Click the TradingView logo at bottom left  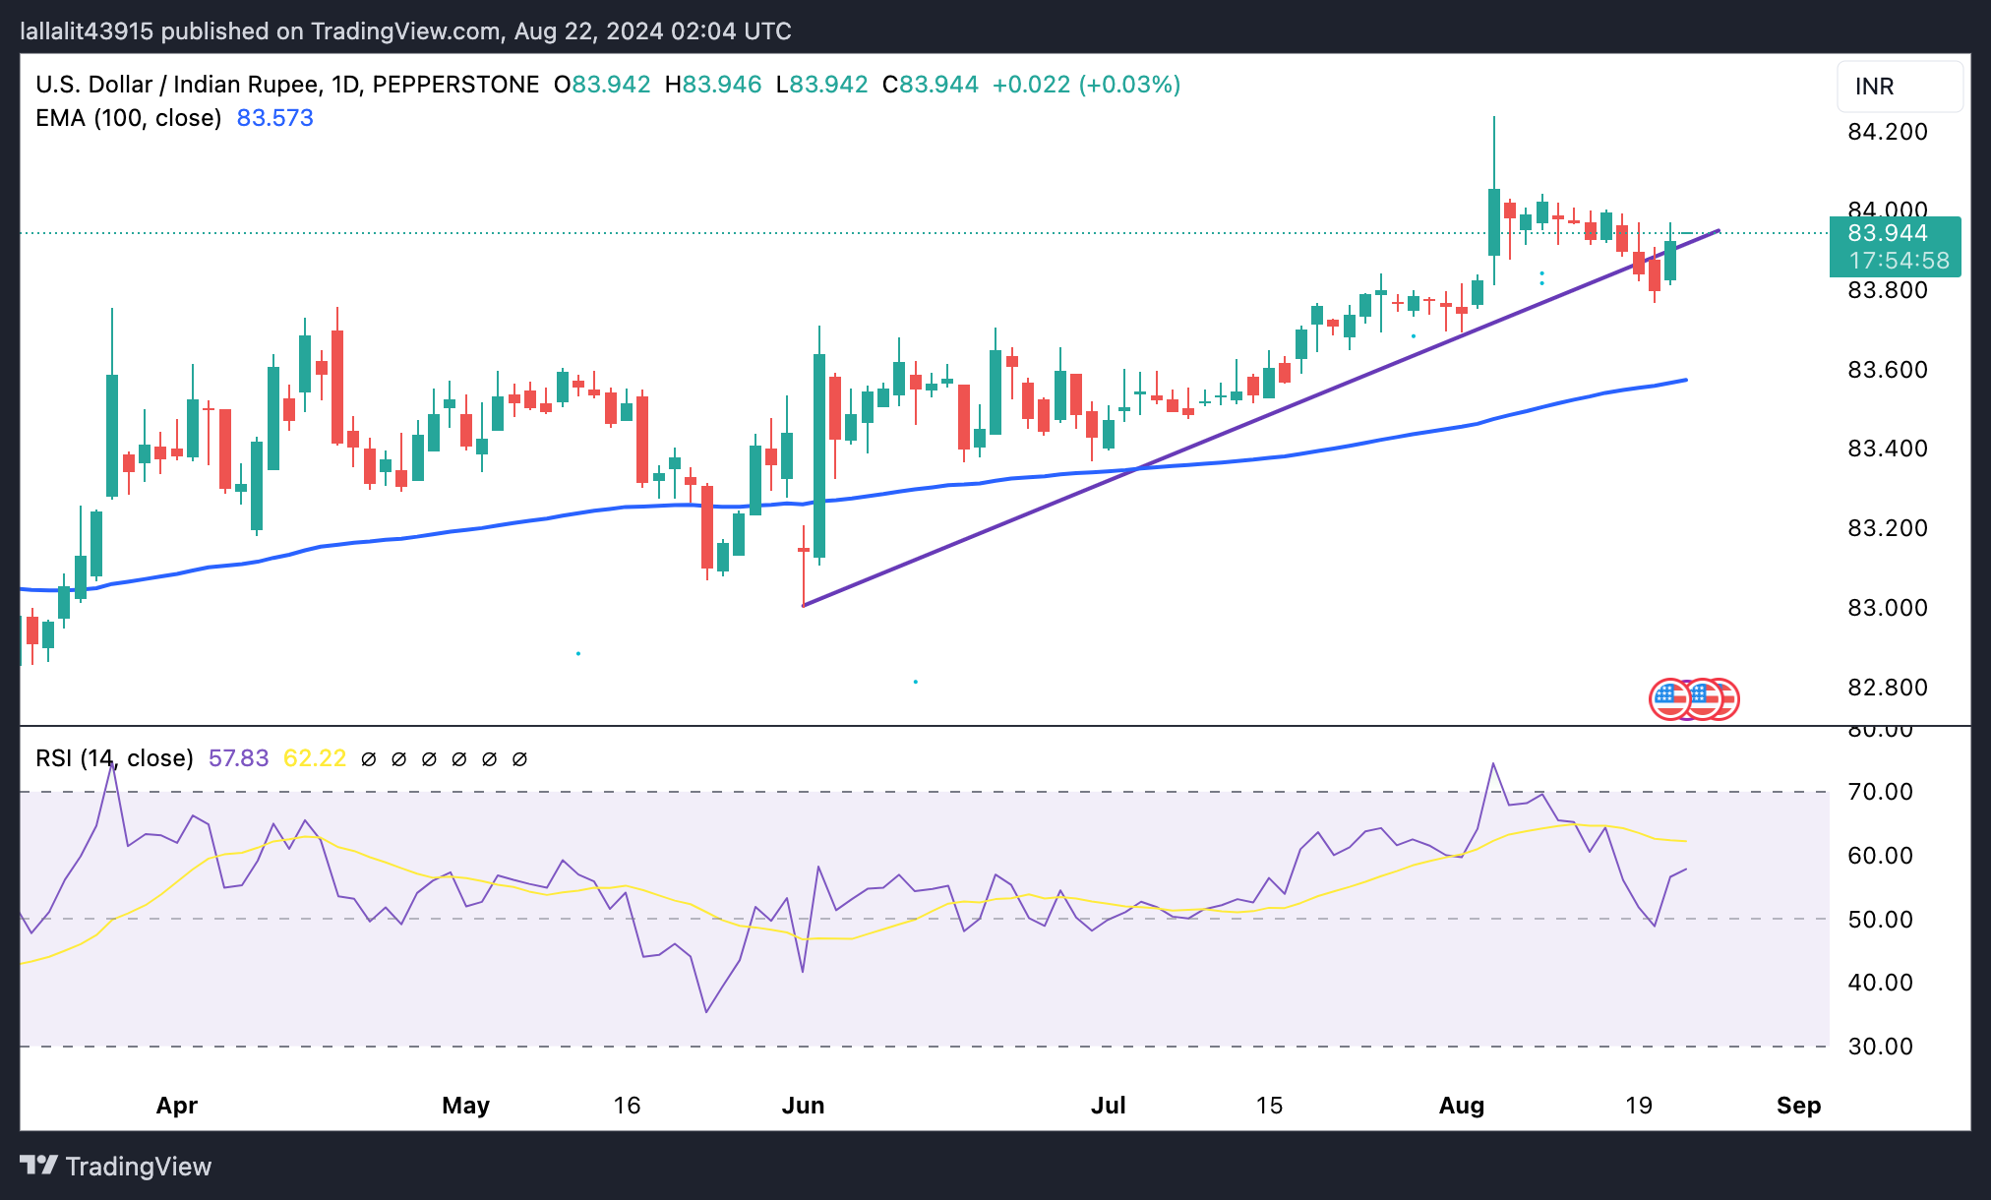pos(115,1167)
